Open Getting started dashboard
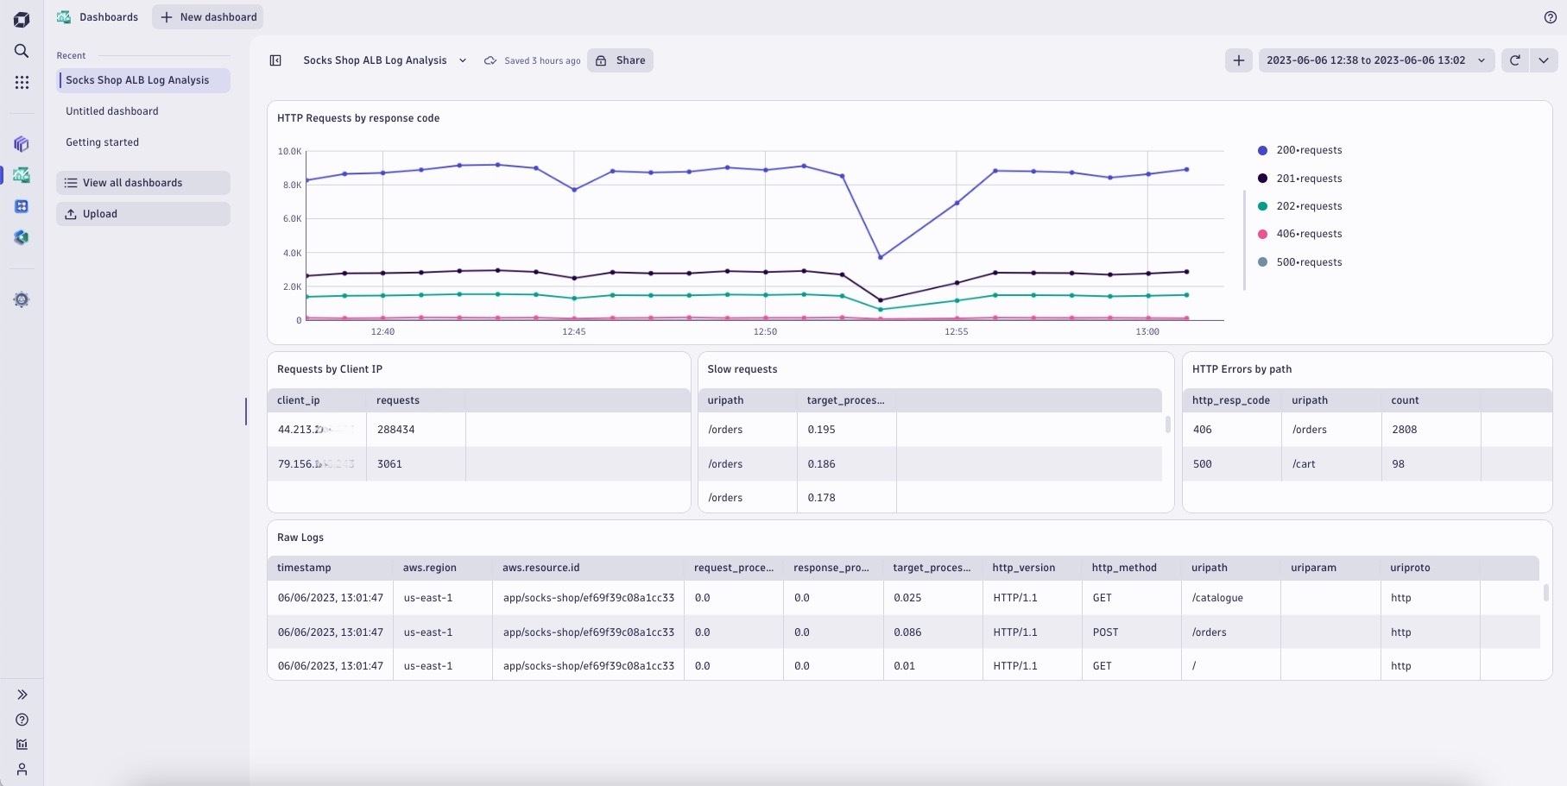Screen dimensions: 1567x786 click(x=102, y=142)
